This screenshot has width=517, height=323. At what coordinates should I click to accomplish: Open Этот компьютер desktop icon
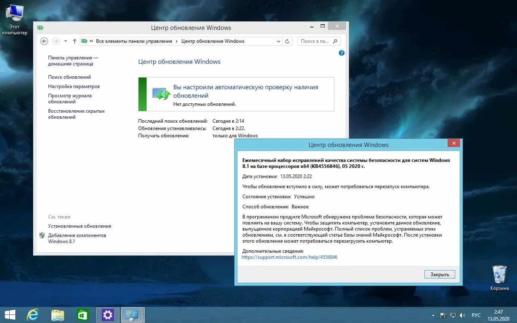point(15,19)
